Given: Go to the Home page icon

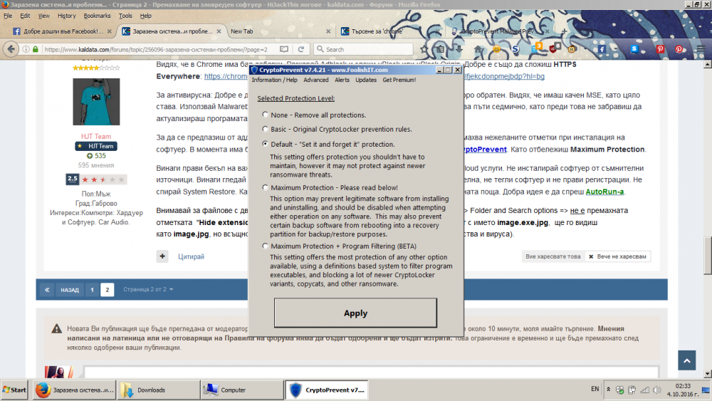Looking at the screenshot, I should pos(478,49).
